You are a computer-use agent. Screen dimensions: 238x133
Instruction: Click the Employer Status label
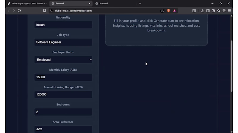pyautogui.click(x=63, y=52)
